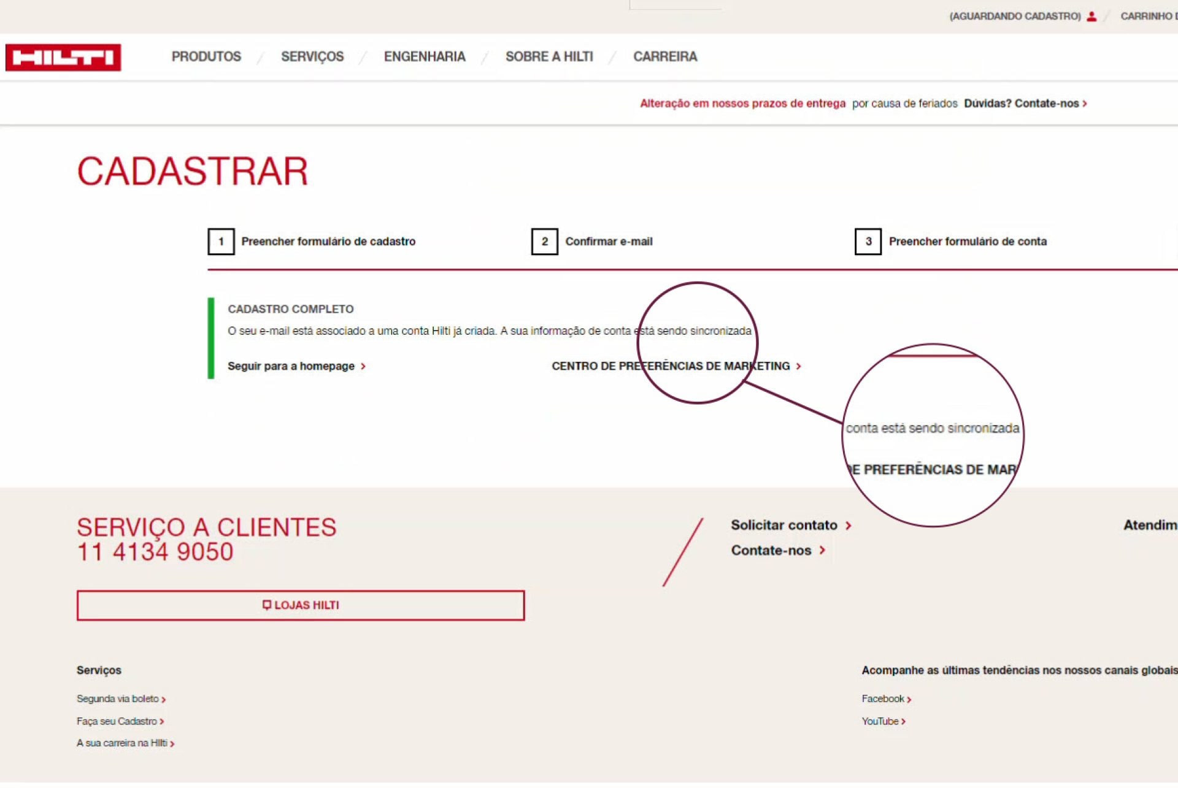Open the Carreira menu
This screenshot has width=1178, height=788.
point(665,56)
